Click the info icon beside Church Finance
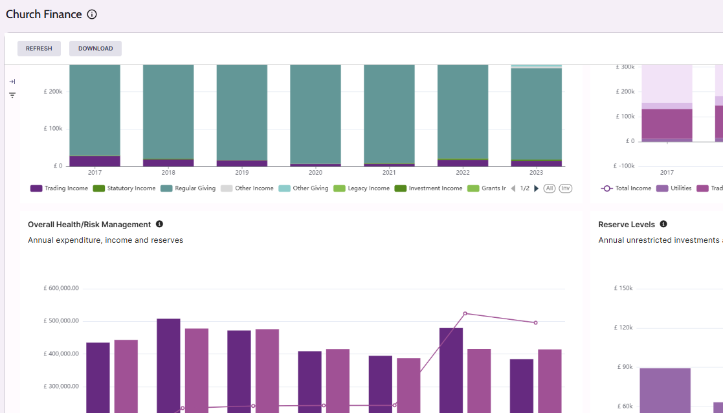 click(x=92, y=14)
